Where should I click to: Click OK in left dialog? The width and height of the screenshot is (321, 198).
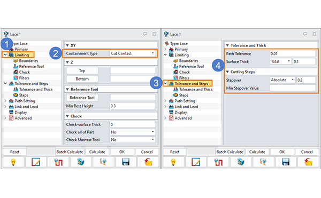122,152
